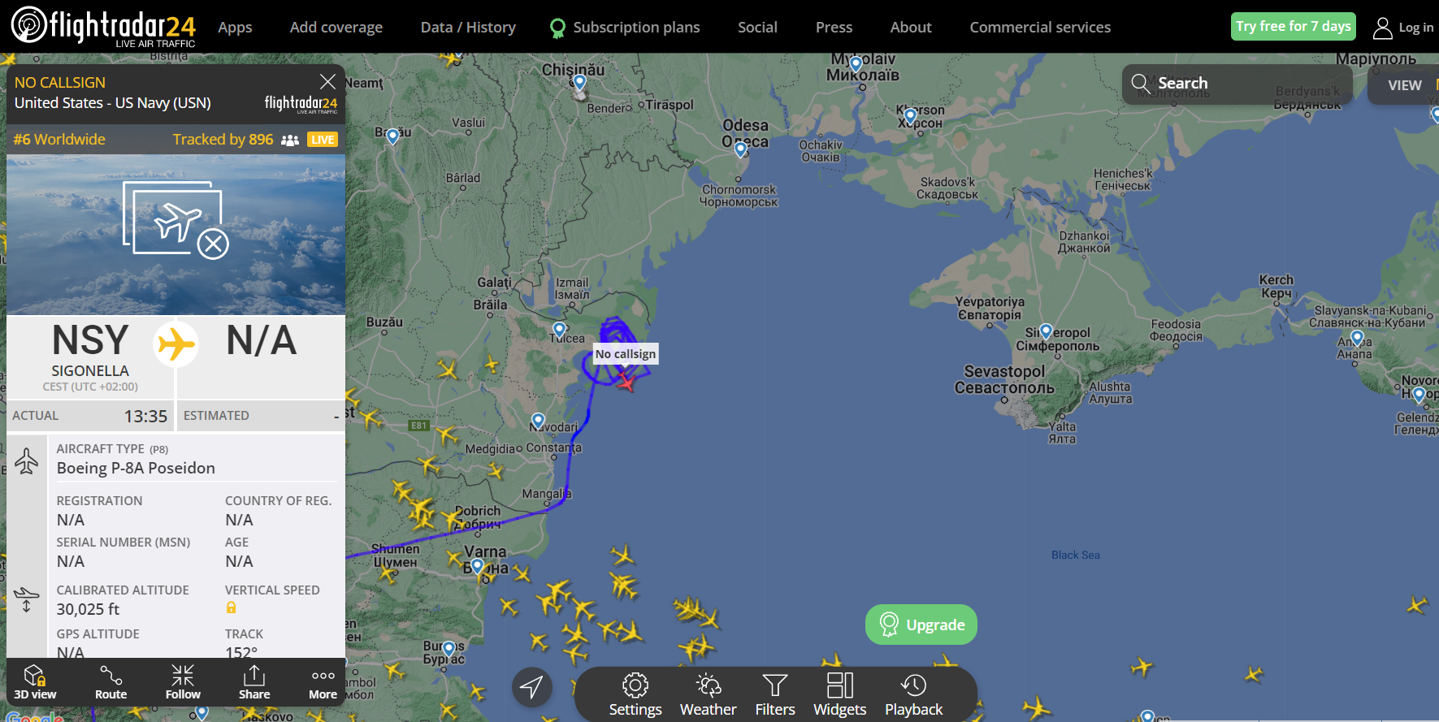Open the Data / History menu
The height and width of the screenshot is (722, 1439).
tap(468, 27)
